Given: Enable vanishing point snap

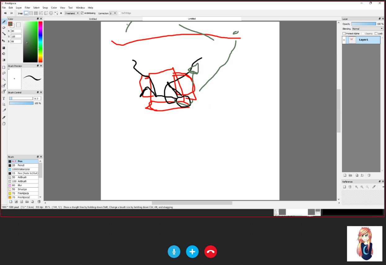Looking at the screenshot, I should (41, 13).
